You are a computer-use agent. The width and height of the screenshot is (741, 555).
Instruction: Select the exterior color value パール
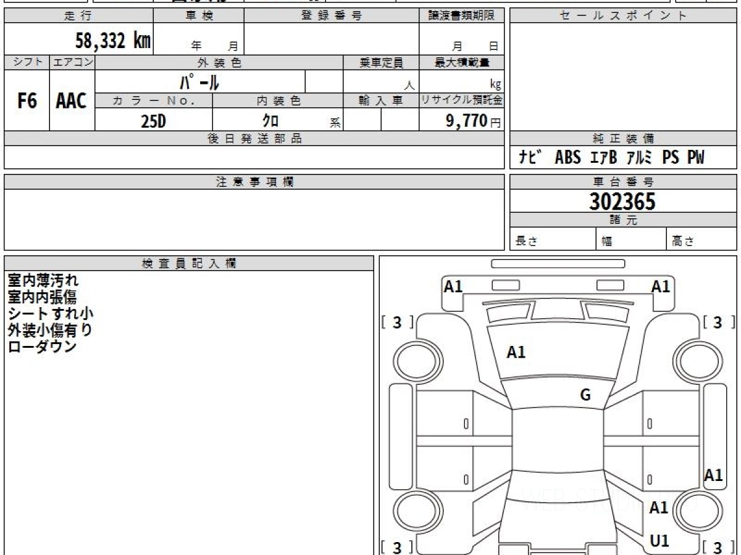click(x=199, y=82)
